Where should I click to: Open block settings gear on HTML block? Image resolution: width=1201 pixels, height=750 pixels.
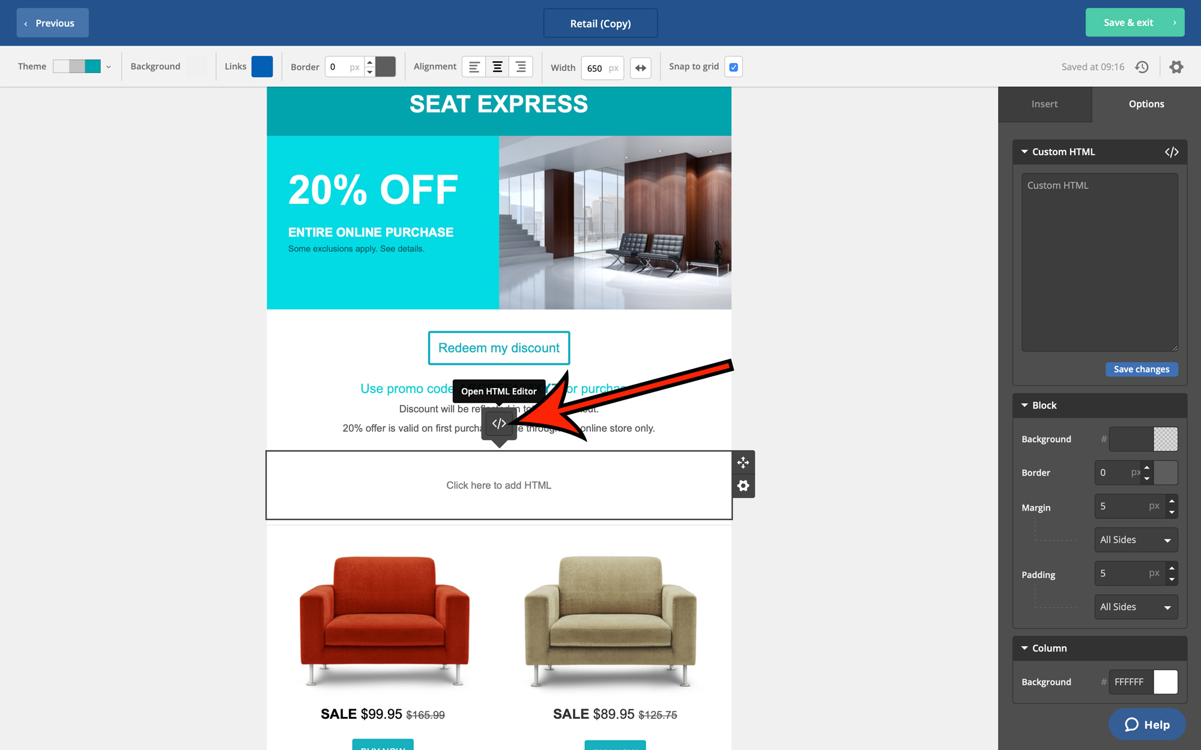[743, 486]
